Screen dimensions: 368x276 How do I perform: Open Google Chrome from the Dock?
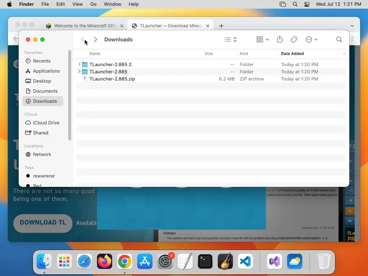[125, 261]
